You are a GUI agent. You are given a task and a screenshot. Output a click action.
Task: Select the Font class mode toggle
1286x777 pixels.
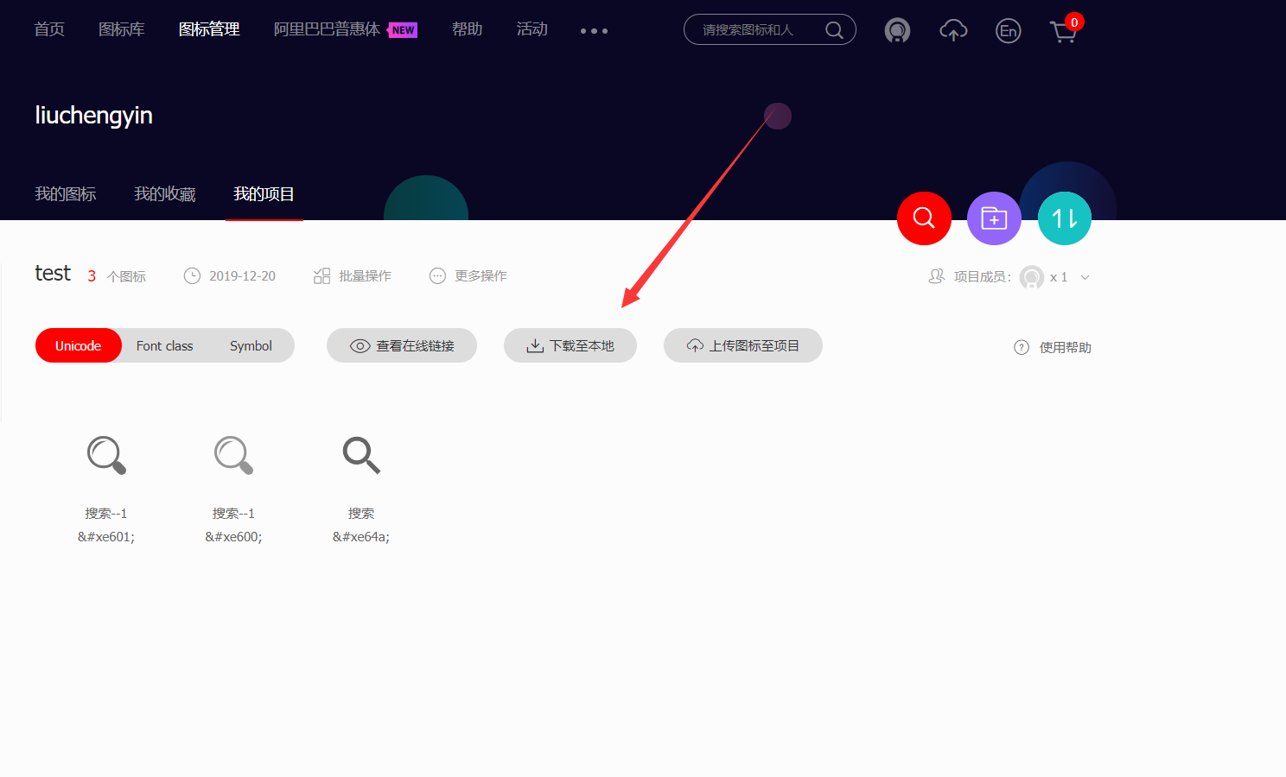[165, 345]
